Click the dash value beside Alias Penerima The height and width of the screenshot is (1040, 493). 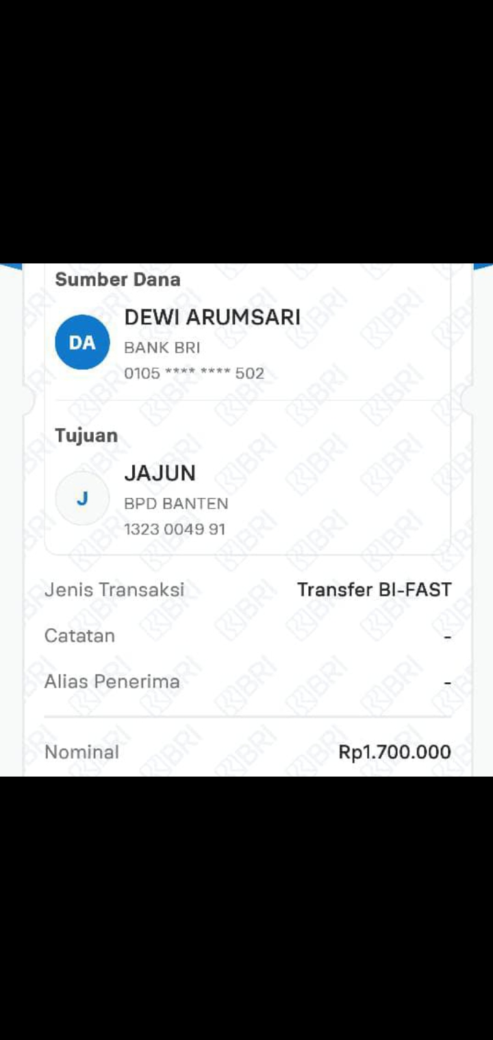(447, 683)
